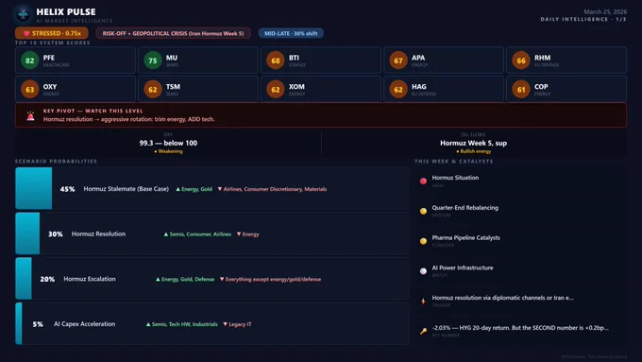Click red dot beside Hormuz Situation

[423, 181]
